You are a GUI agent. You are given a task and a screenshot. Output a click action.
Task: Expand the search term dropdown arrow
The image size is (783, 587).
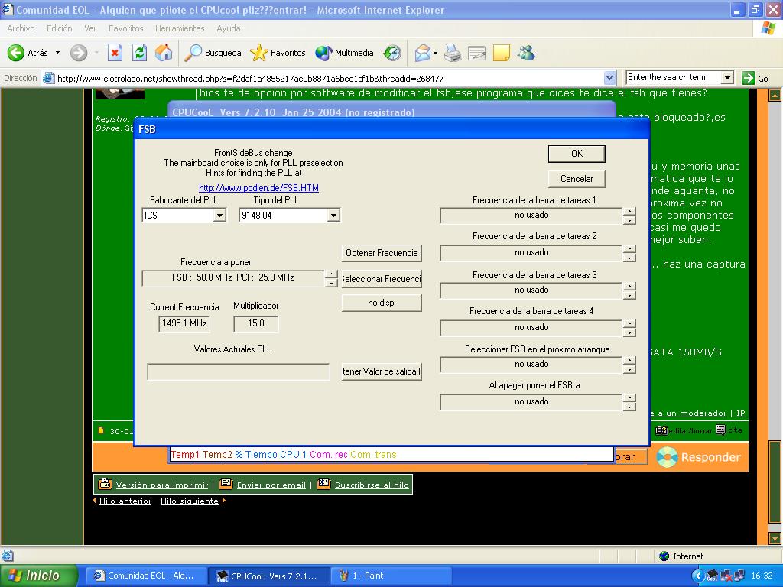(728, 78)
